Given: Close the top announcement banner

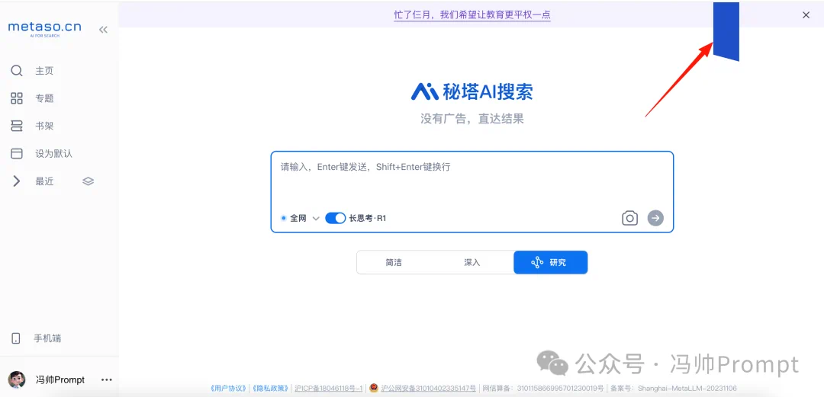Looking at the screenshot, I should [x=806, y=15].
